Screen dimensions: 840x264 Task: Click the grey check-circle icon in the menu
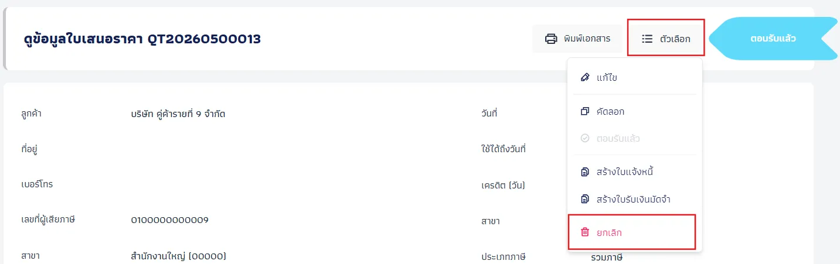click(584, 139)
